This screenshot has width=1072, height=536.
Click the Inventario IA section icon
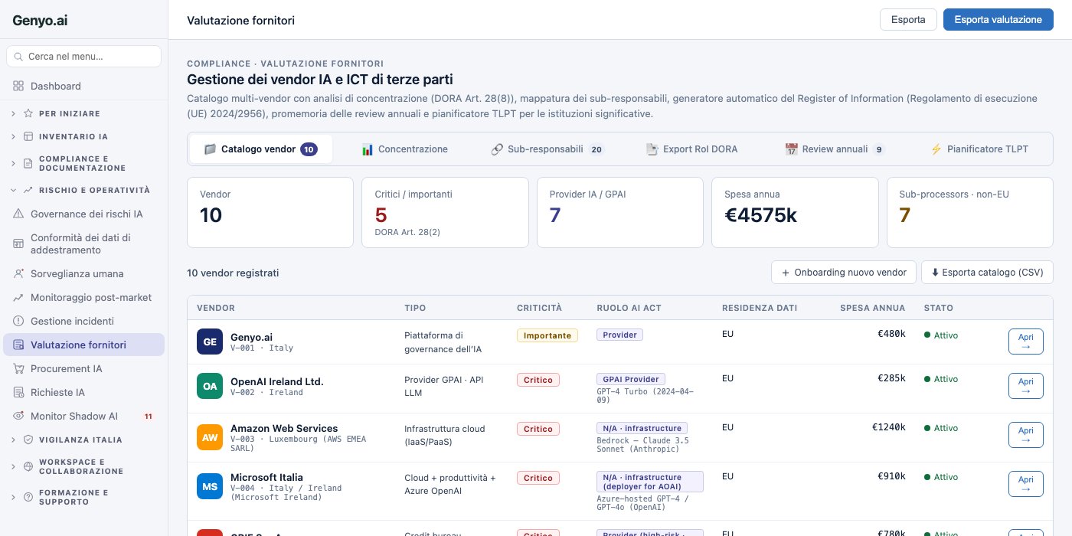(x=28, y=136)
